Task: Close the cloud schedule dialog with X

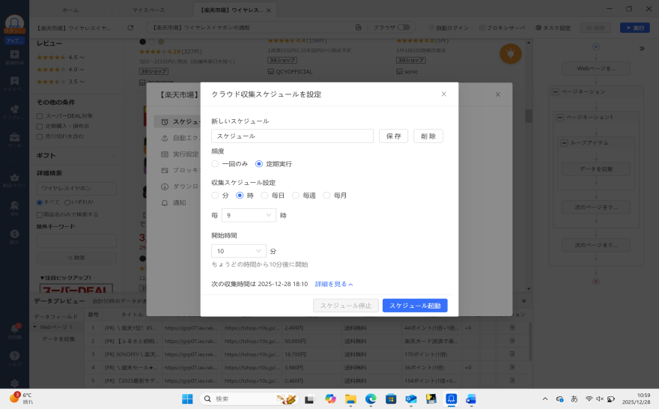Action: tap(443, 94)
